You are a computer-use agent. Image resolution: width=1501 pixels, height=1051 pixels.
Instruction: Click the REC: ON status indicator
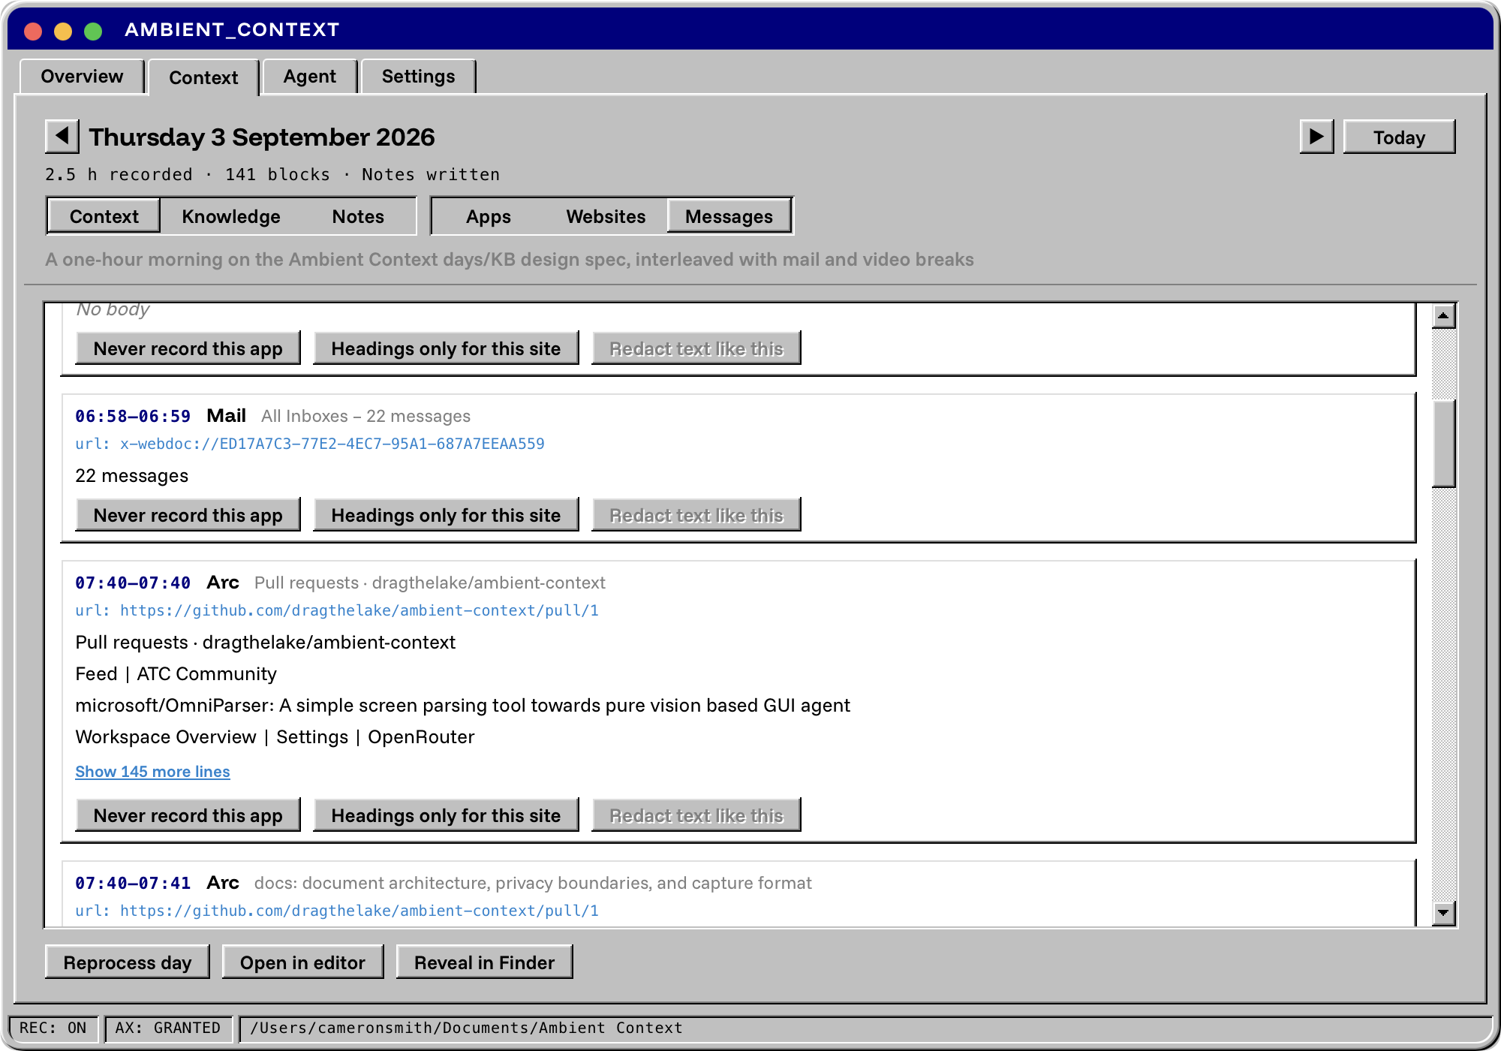53,1028
